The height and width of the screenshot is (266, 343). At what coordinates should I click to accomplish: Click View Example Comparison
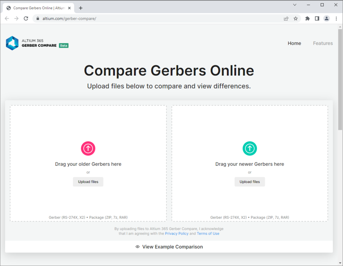click(169, 247)
